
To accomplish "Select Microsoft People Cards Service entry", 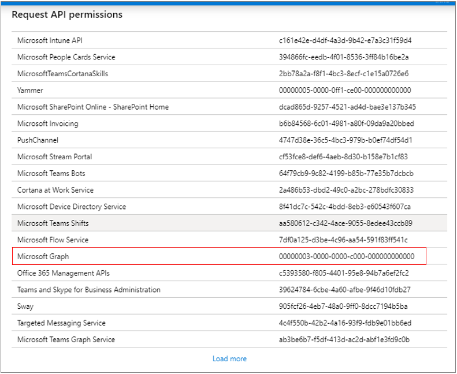I will [229, 57].
